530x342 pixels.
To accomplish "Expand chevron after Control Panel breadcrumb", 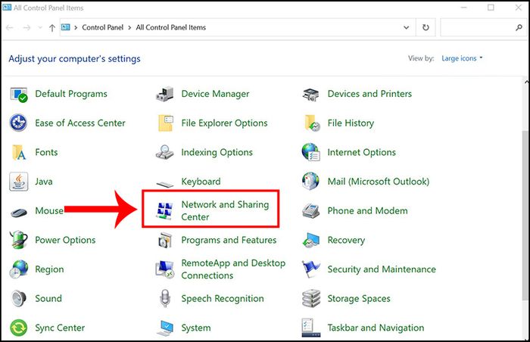I will click(129, 28).
